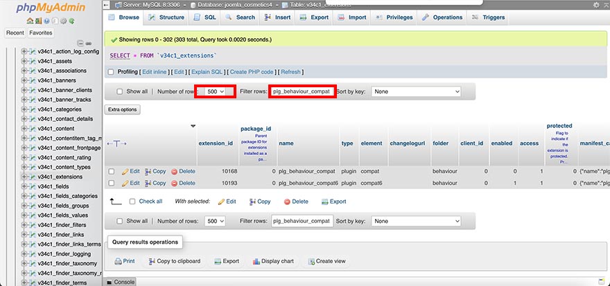Click the Extra options button

click(123, 109)
